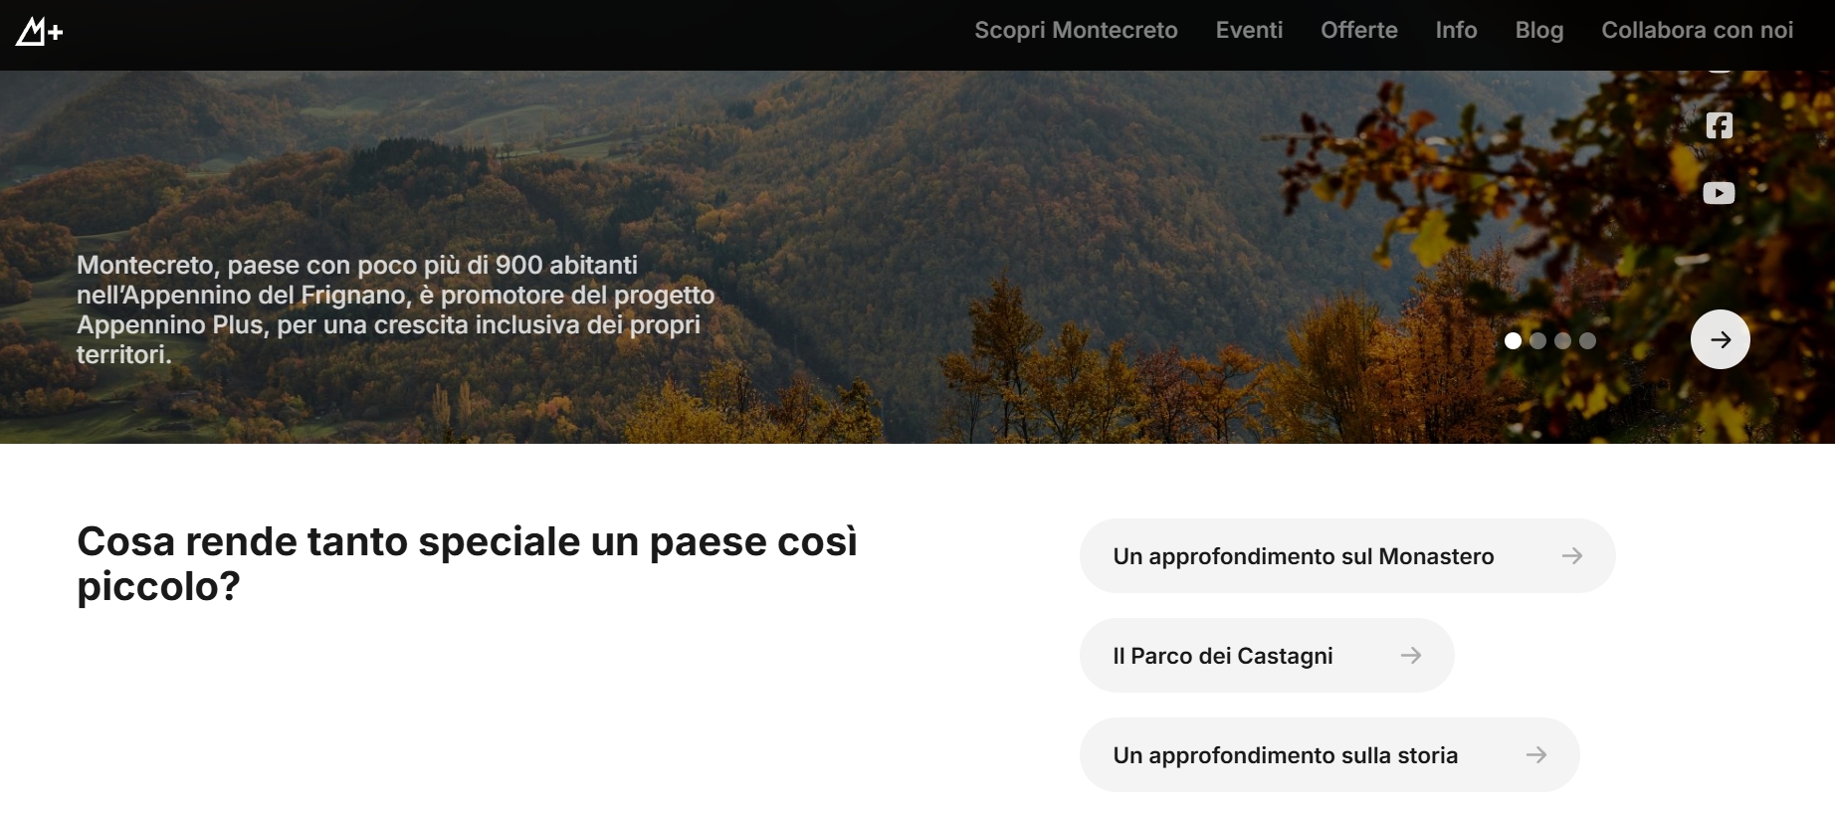Screen dimensions: 1835x813
Task: Click the M+ logo icon
Action: 39,33
